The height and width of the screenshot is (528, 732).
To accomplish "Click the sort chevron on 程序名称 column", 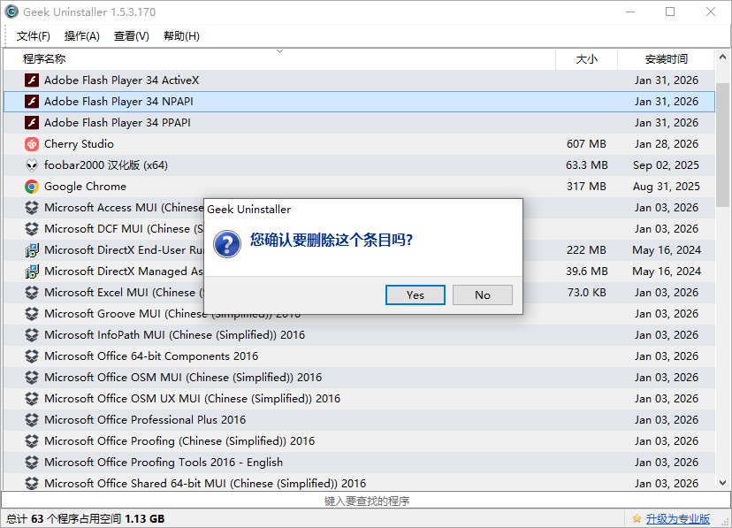I will 279,52.
